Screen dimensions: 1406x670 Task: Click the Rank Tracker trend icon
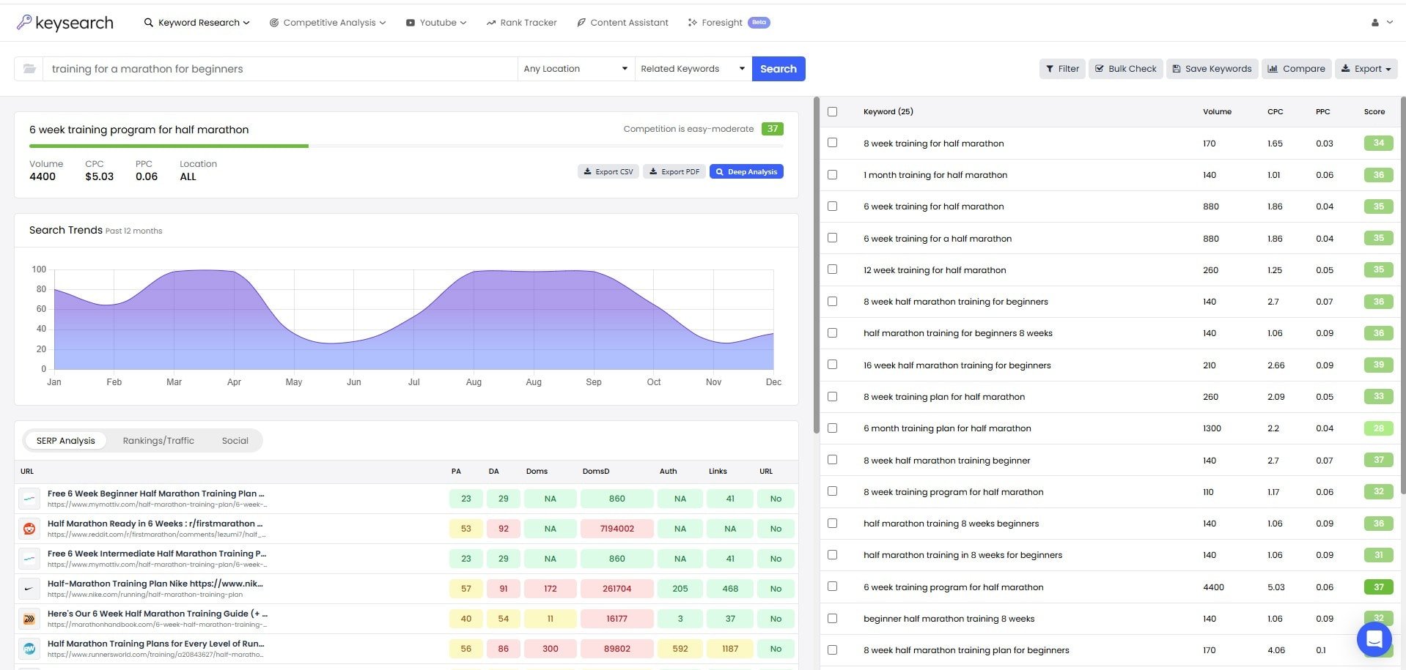pos(490,22)
